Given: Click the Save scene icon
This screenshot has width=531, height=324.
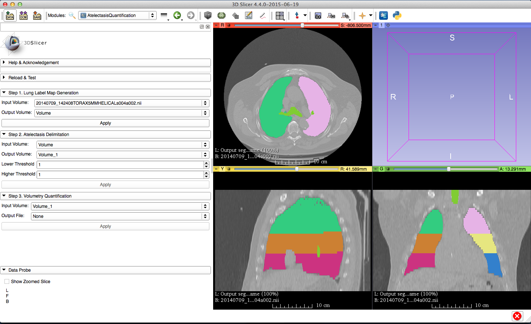Looking at the screenshot, I should (x=37, y=15).
